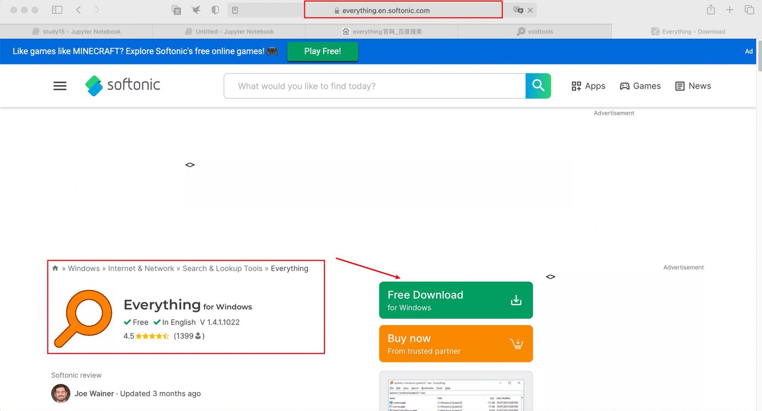This screenshot has width=762, height=411.
Task: Open the Everything app screenshot thumbnail
Action: pyautogui.click(x=456, y=395)
